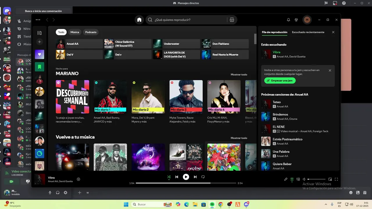This screenshot has width=372, height=209.
Task: Open the Anuel AA shortcut tile
Action: tap(79, 44)
